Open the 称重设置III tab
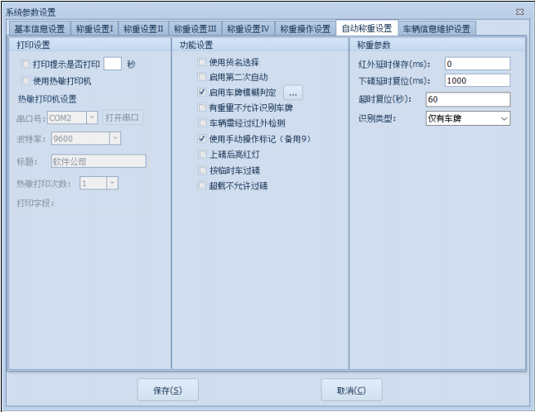 pyautogui.click(x=195, y=29)
